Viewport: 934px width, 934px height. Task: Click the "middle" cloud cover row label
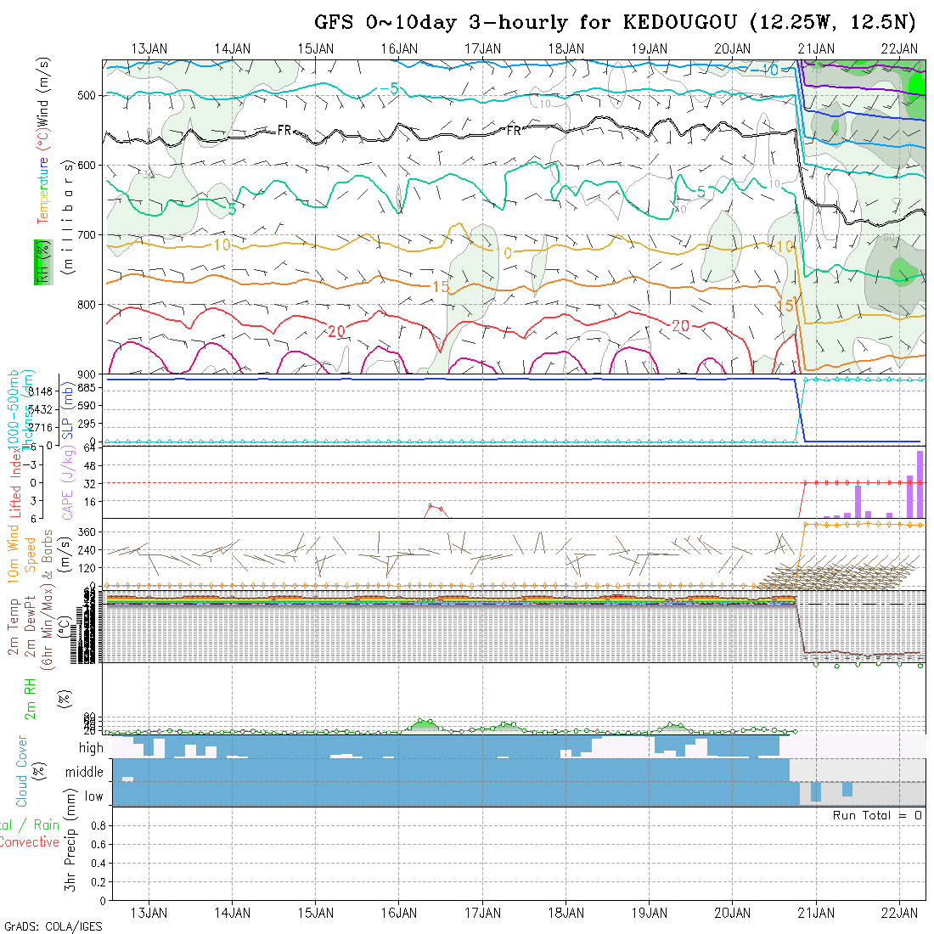point(85,773)
